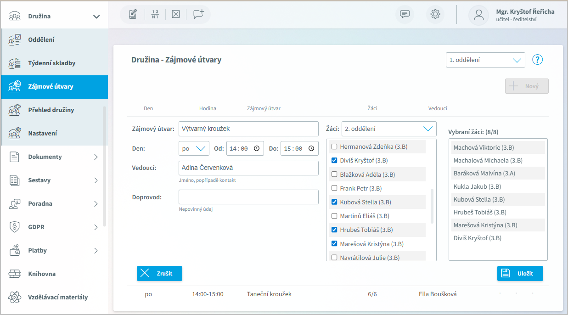Open the Den day dropdown
Viewport: 568px width, 315px height.
coord(194,148)
